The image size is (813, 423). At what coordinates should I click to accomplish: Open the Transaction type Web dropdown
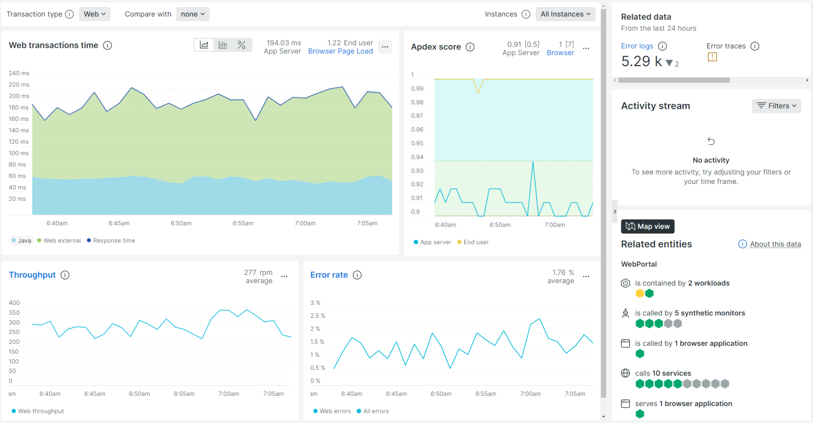94,14
